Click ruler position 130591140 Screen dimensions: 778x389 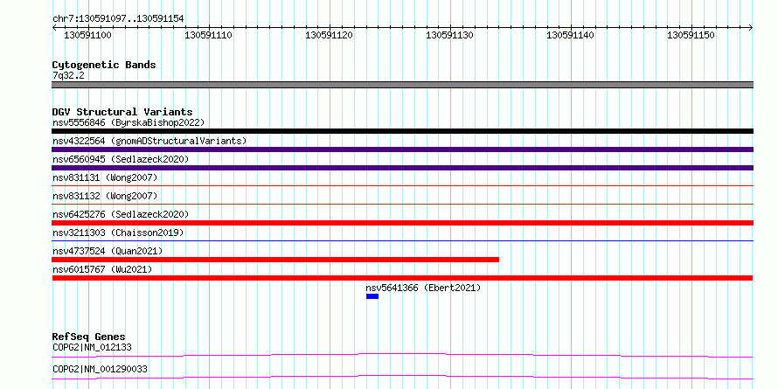tap(570, 35)
